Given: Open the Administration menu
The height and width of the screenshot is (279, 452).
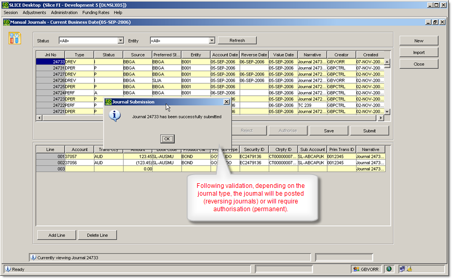Looking at the screenshot, I should pyautogui.click(x=64, y=12).
